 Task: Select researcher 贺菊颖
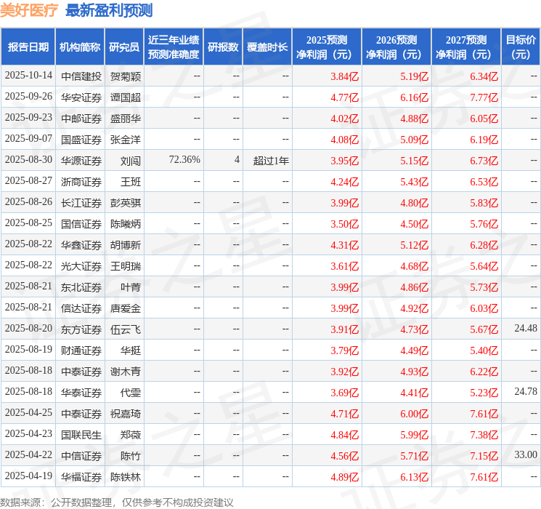click(x=126, y=76)
